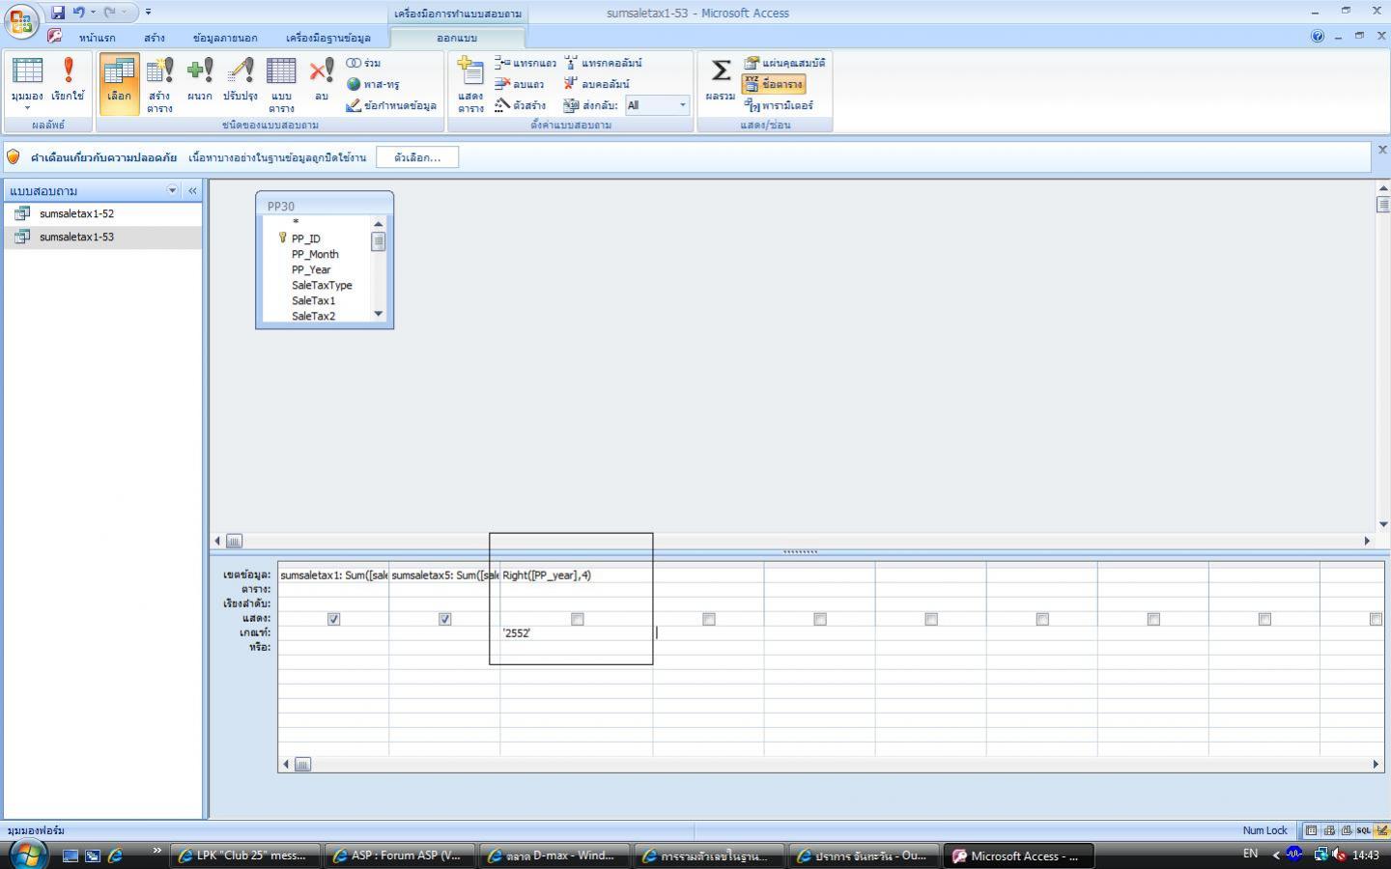The height and width of the screenshot is (869, 1391).
Task: Select PP_Year field in PP30 list
Action: [x=311, y=269]
